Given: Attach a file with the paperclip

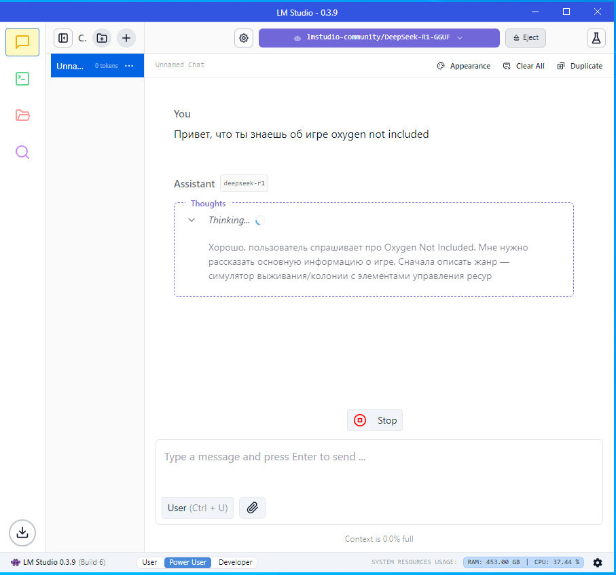Looking at the screenshot, I should pos(252,508).
